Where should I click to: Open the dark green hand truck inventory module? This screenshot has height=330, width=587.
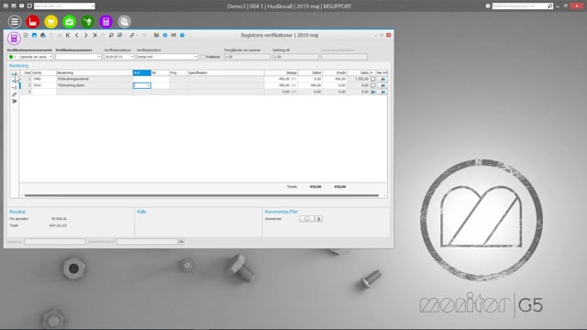(88, 22)
